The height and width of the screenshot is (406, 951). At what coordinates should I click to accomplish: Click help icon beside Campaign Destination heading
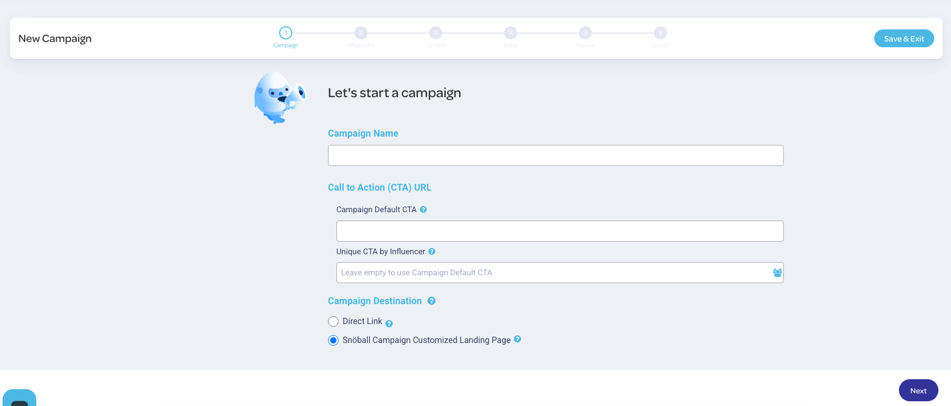[432, 301]
